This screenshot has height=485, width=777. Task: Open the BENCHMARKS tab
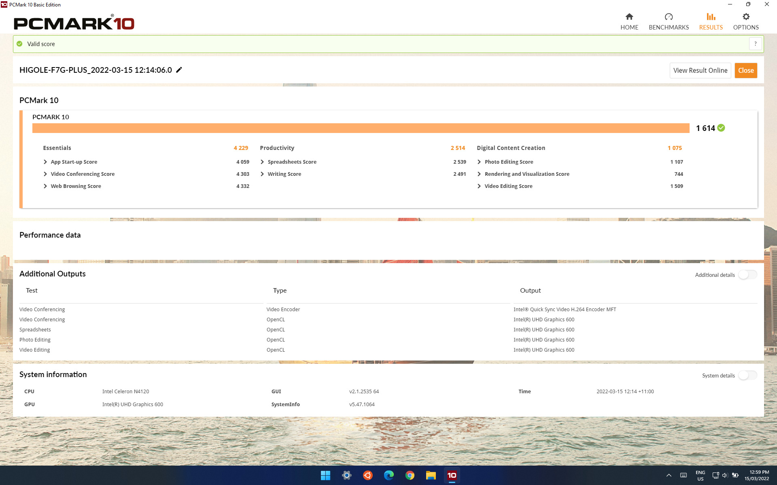pos(669,22)
